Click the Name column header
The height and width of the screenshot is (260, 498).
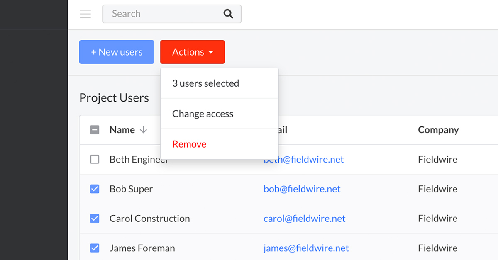coord(122,130)
